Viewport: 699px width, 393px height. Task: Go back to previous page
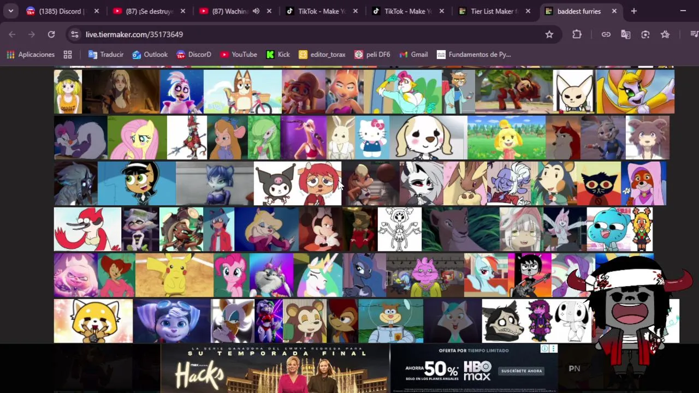(x=12, y=34)
